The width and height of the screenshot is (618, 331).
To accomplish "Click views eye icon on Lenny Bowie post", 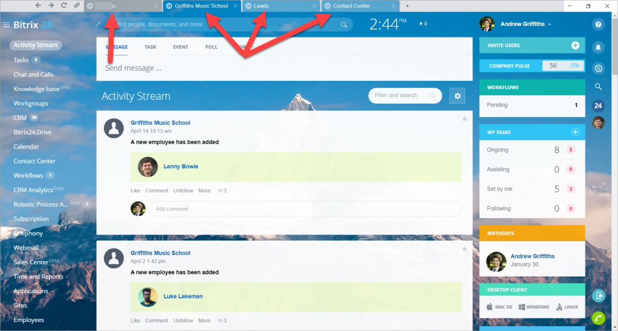I will (x=220, y=191).
